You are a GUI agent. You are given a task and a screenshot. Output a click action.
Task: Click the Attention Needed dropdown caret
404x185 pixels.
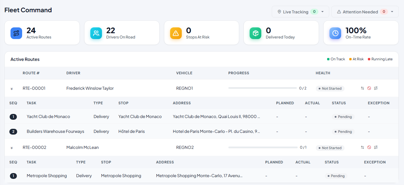click(392, 12)
